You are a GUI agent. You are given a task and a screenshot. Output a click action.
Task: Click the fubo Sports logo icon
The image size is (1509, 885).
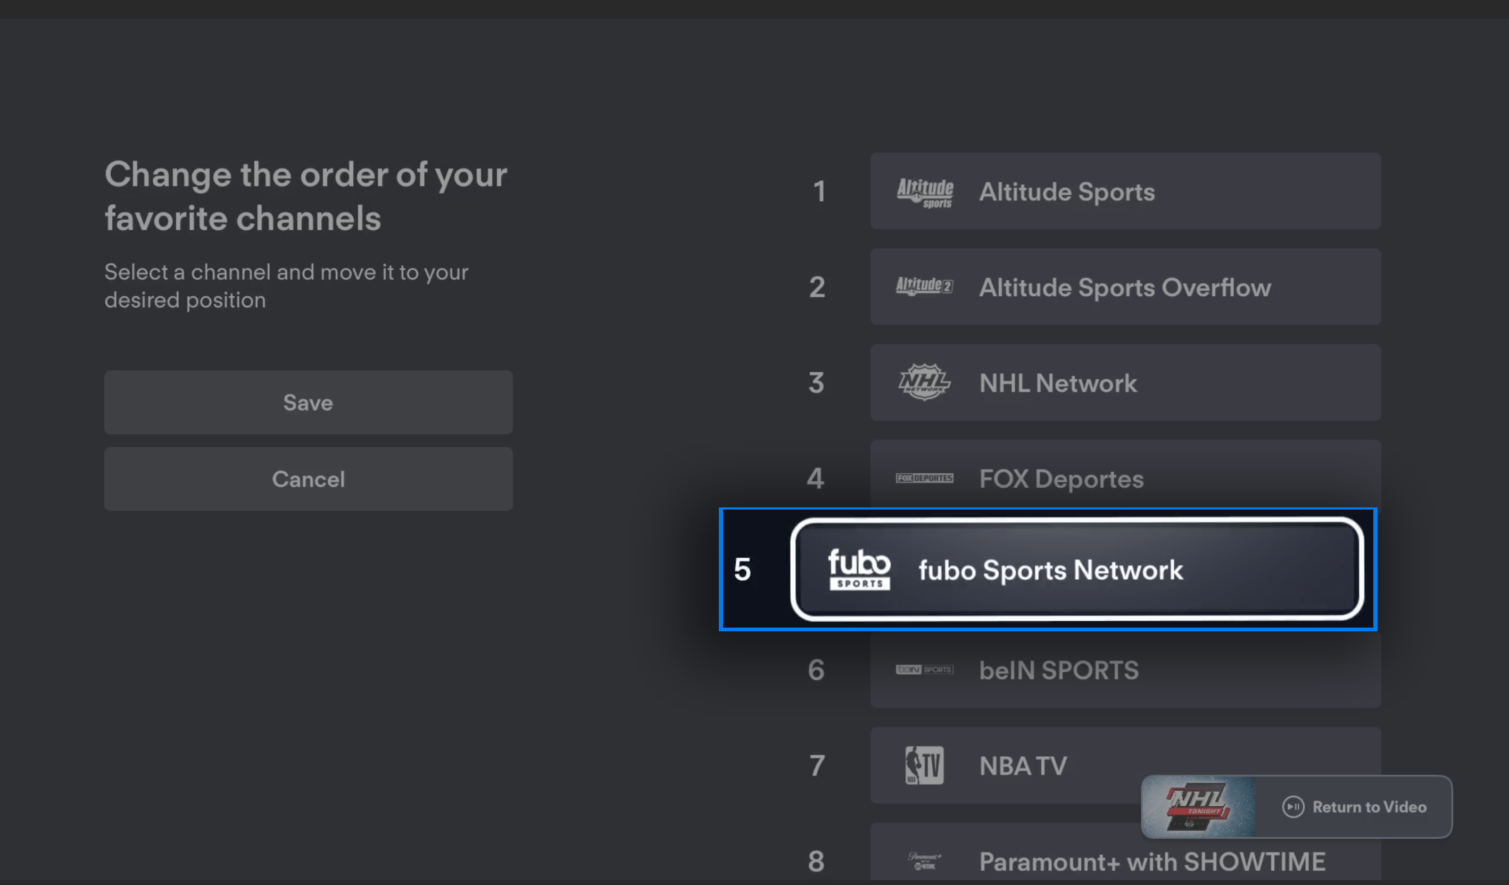tap(859, 569)
